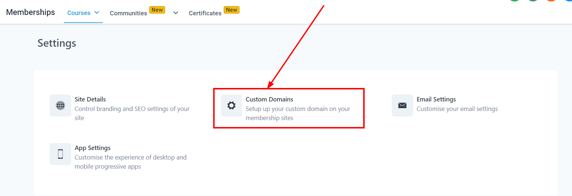This screenshot has height=196, width=572.
Task: Expand the chevron next to Communities
Action: tap(176, 13)
